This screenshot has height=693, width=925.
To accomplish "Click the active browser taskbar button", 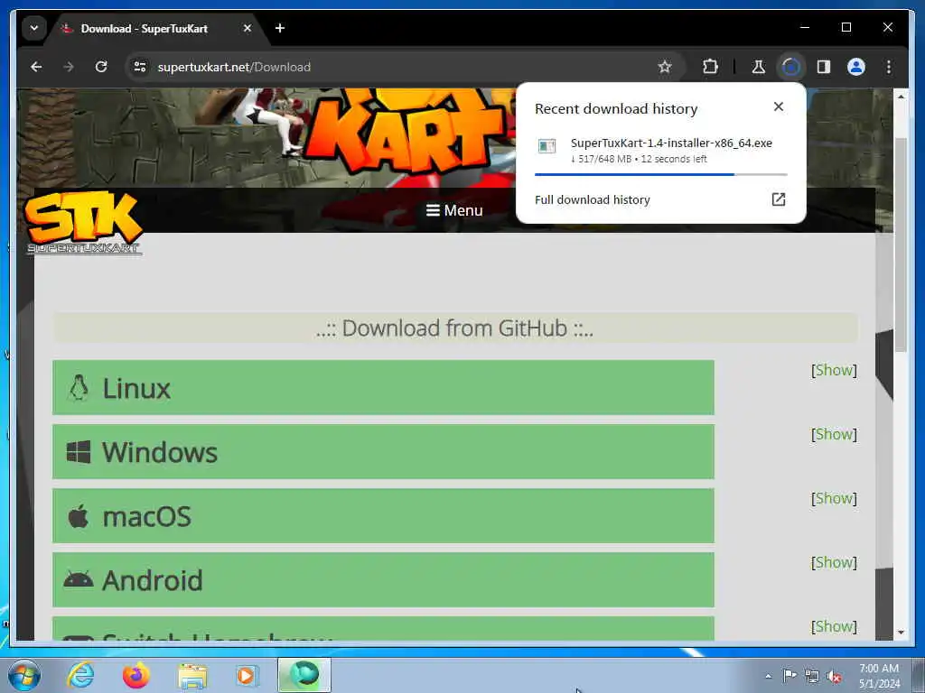I will point(304,675).
